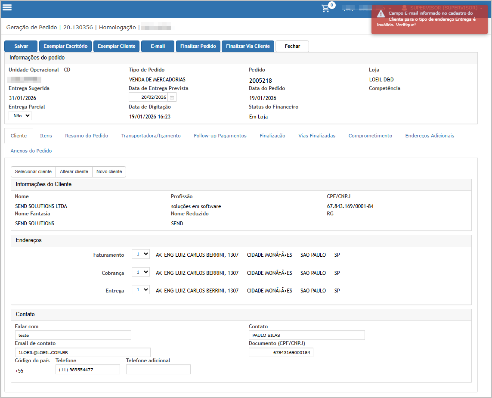The width and height of the screenshot is (492, 398).
Task: Open the shopping cart icon
Action: (326, 8)
